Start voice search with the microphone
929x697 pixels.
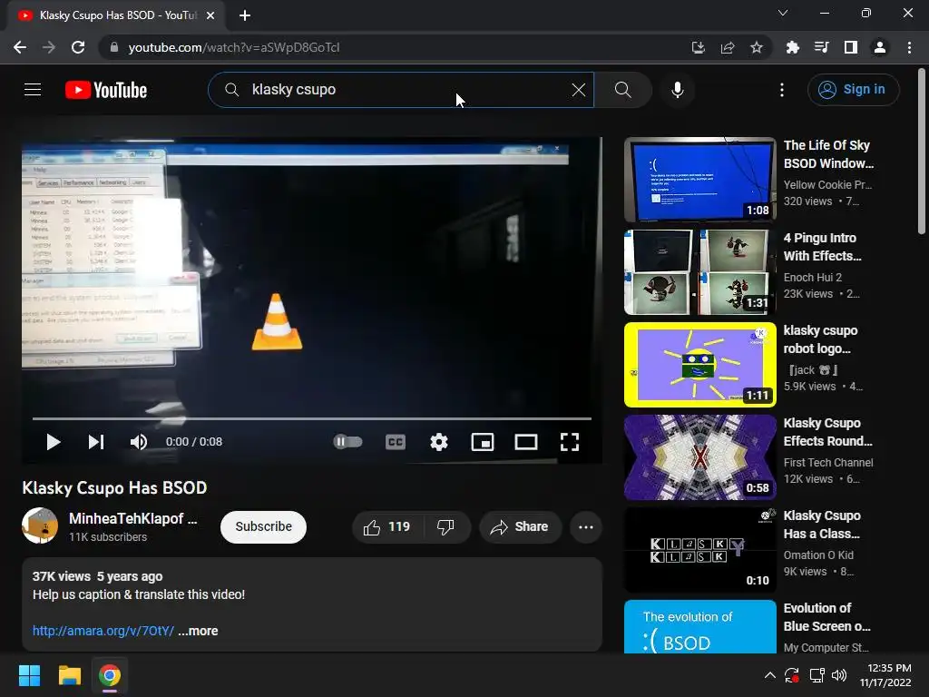[677, 90]
